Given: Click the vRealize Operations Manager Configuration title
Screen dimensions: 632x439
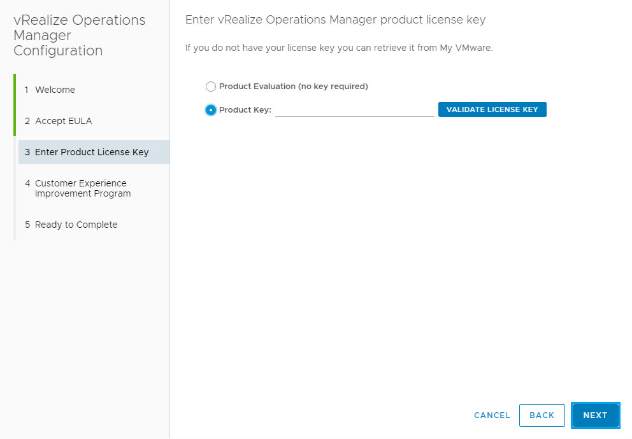Looking at the screenshot, I should [79, 36].
